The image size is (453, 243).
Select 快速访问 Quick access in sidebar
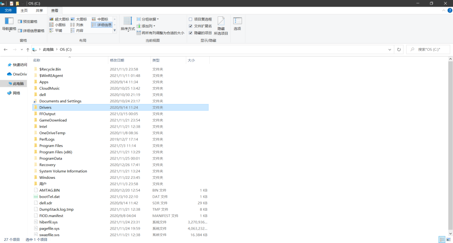click(x=19, y=65)
